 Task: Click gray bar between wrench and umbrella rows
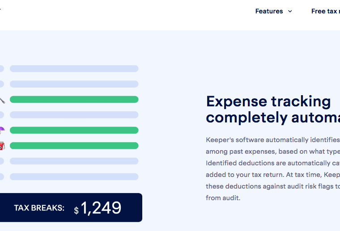[x=74, y=115]
